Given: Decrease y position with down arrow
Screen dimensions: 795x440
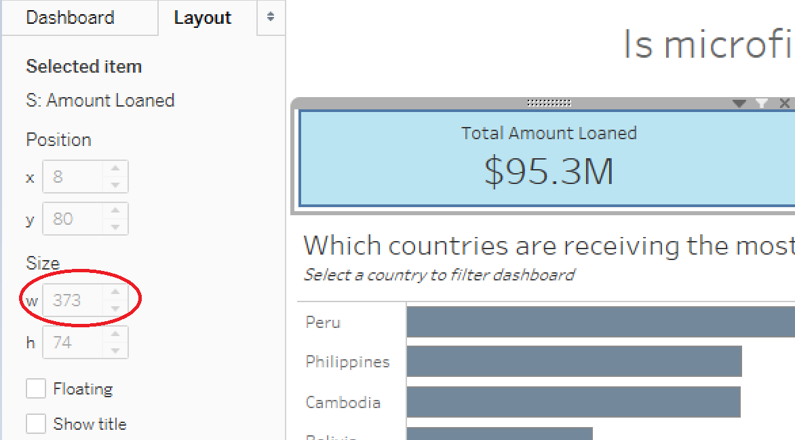Looking at the screenshot, I should (x=115, y=227).
